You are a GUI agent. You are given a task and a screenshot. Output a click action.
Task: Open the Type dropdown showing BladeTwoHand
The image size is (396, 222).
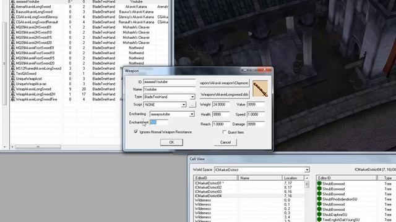[x=192, y=97]
